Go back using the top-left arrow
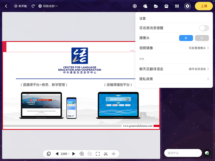The image size is (215, 161). [x=6, y=6]
